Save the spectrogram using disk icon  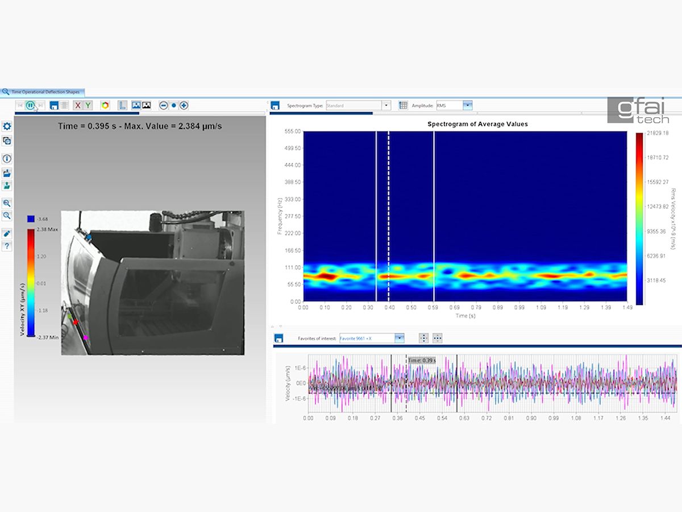click(275, 105)
